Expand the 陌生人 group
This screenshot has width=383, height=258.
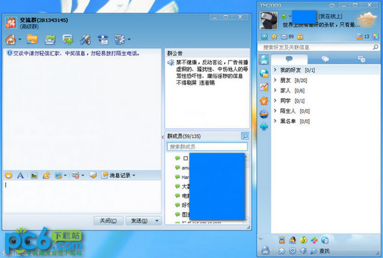point(326,111)
